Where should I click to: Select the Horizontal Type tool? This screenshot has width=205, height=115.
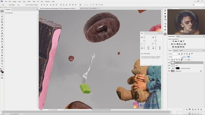coord(2,53)
